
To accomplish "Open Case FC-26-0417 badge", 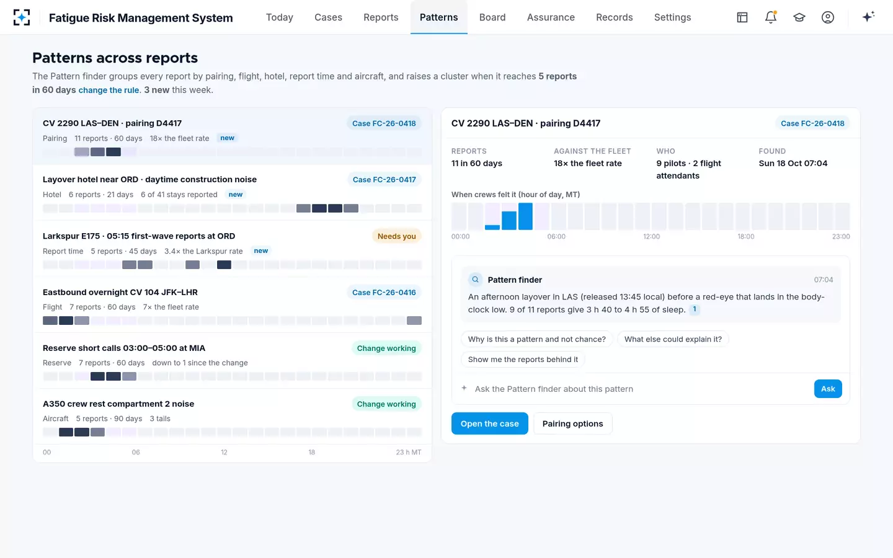I will [x=384, y=179].
